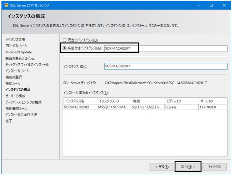Sort by インスタンス名 column header
The width and height of the screenshot is (232, 175).
[80, 101]
